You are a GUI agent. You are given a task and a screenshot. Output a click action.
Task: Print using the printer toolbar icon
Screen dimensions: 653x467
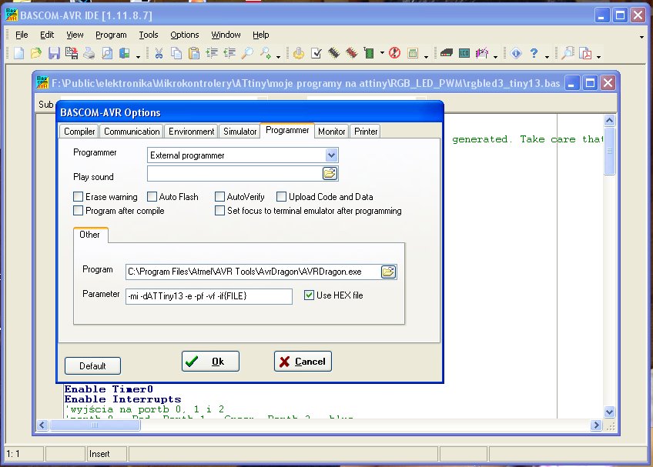pyautogui.click(x=89, y=53)
